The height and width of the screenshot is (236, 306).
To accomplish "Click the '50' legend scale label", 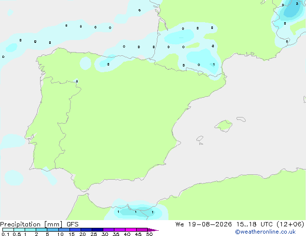I will pos(149,234).
